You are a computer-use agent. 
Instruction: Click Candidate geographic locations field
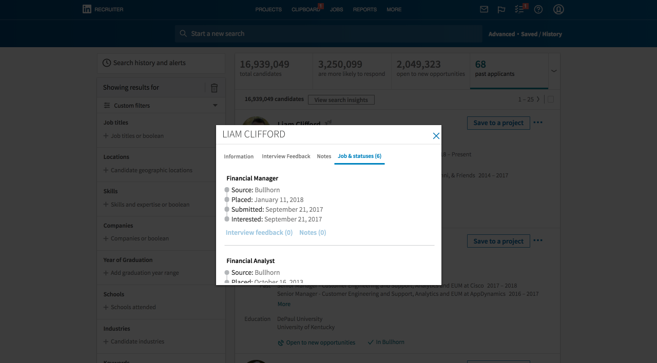coord(151,170)
